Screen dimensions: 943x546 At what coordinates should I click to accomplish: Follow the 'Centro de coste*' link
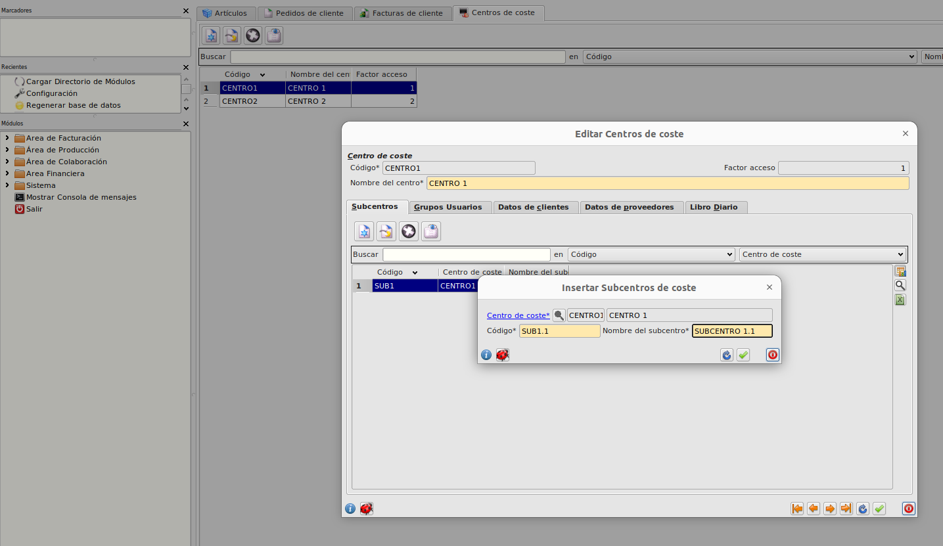click(x=518, y=315)
